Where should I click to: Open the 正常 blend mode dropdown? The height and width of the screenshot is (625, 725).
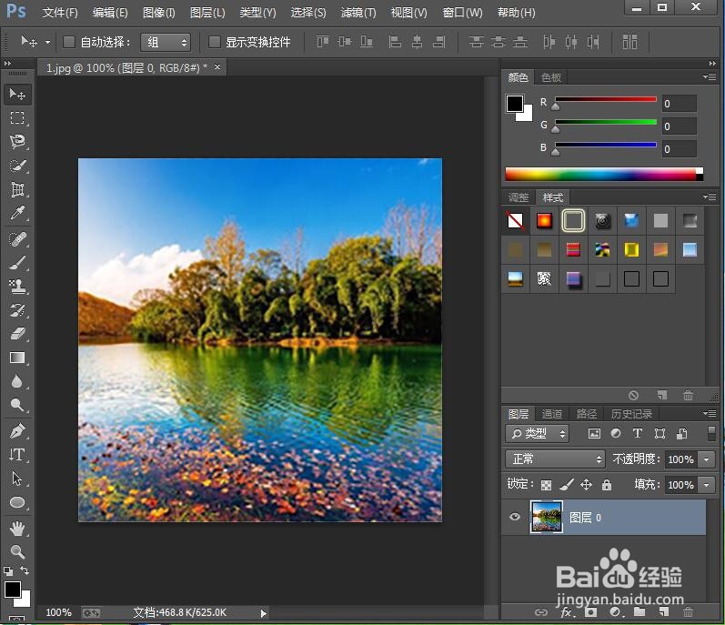click(555, 459)
